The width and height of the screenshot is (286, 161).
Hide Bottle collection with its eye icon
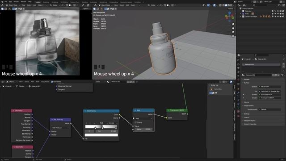tap(278, 14)
